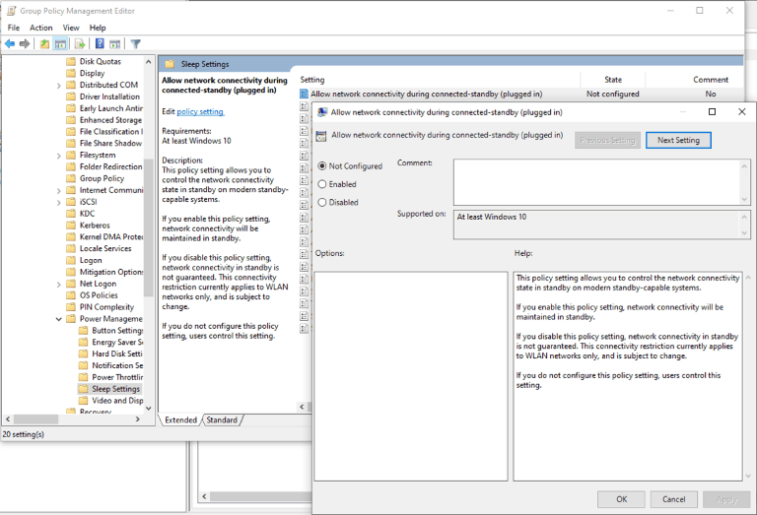Select Sleep Settings in the tree

116,389
